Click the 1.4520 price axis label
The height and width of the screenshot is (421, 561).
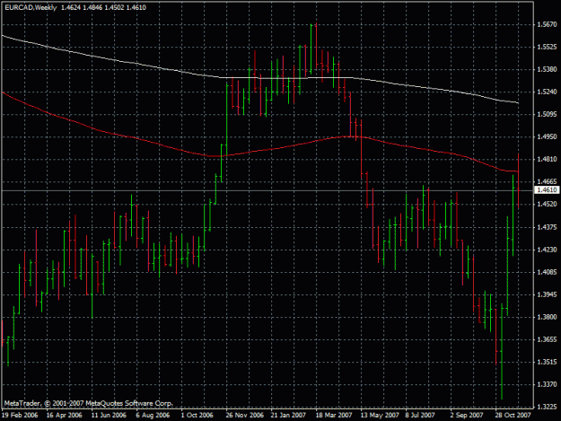[547, 205]
